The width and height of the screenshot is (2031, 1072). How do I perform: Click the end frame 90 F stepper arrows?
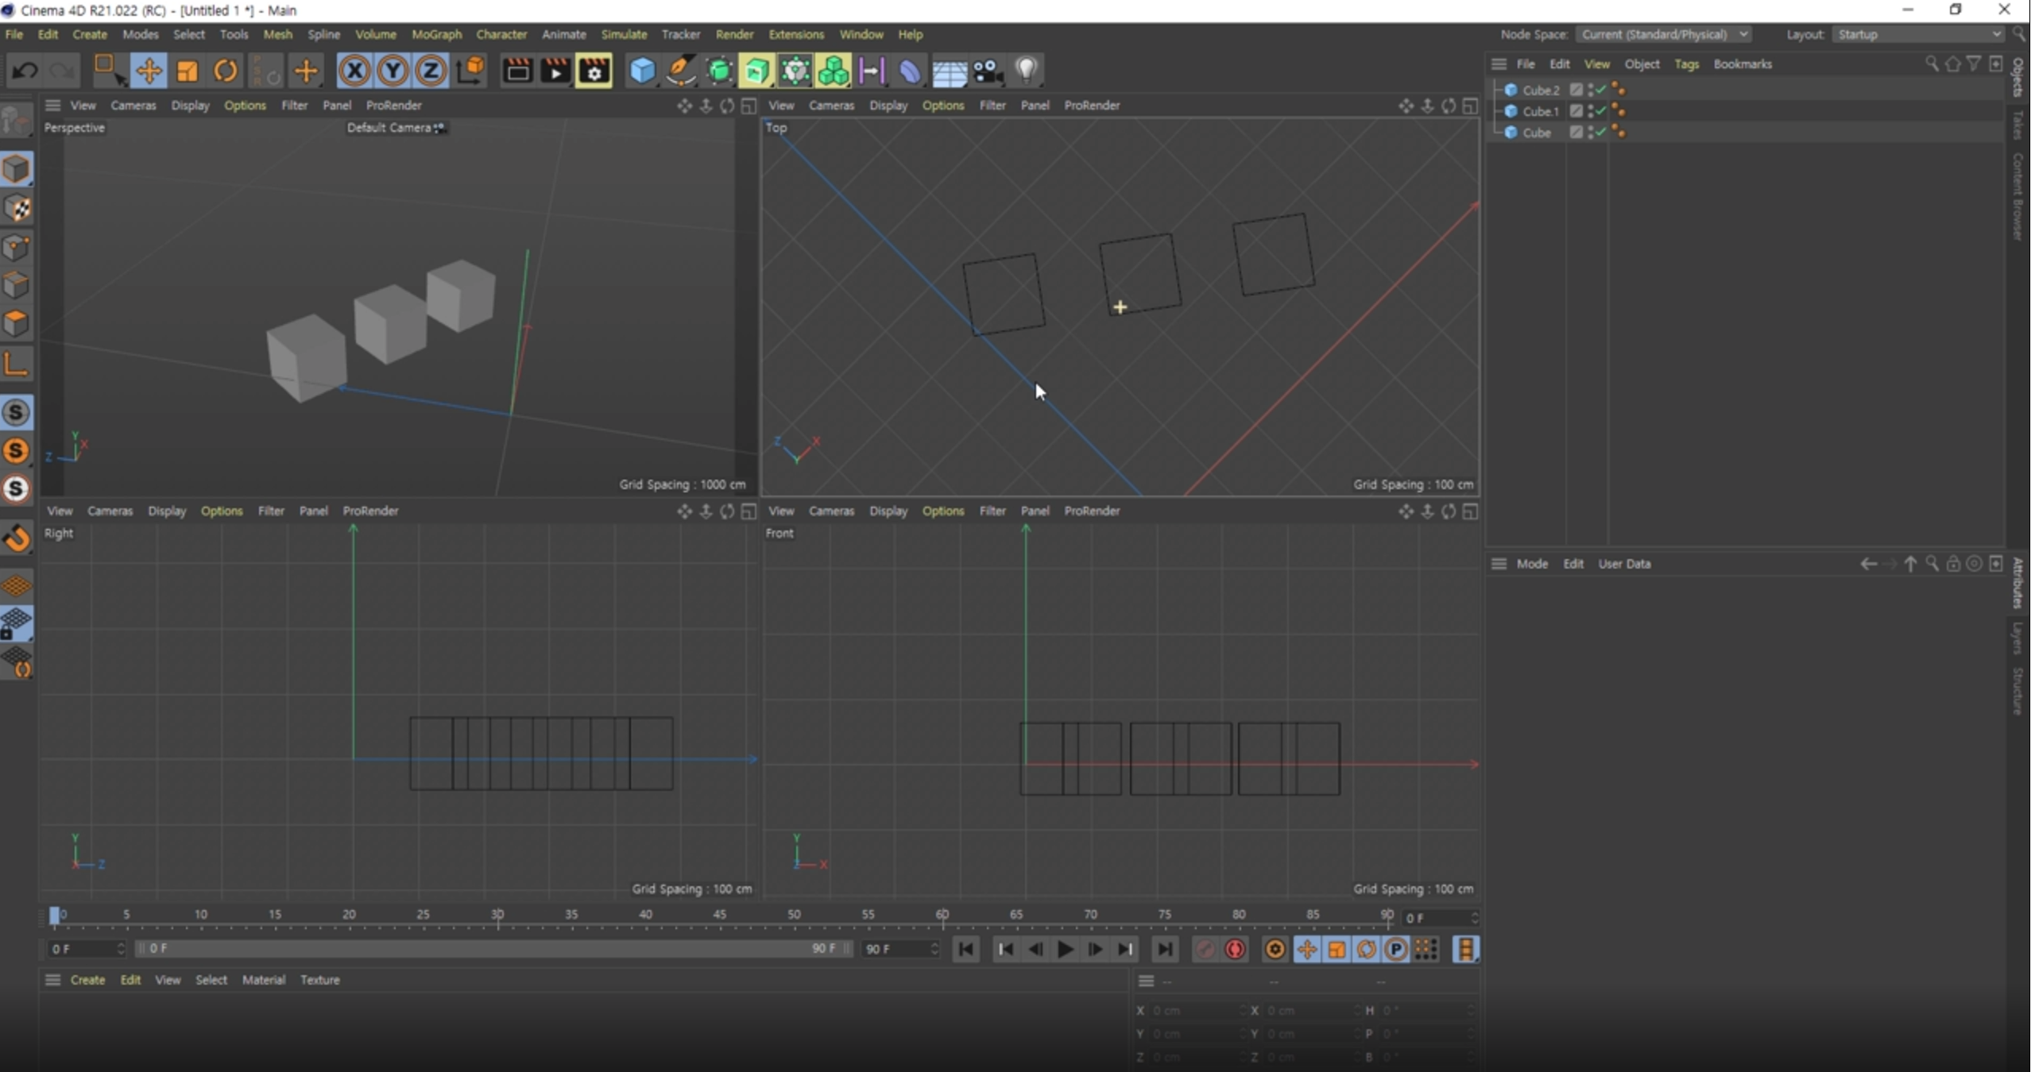click(x=934, y=949)
